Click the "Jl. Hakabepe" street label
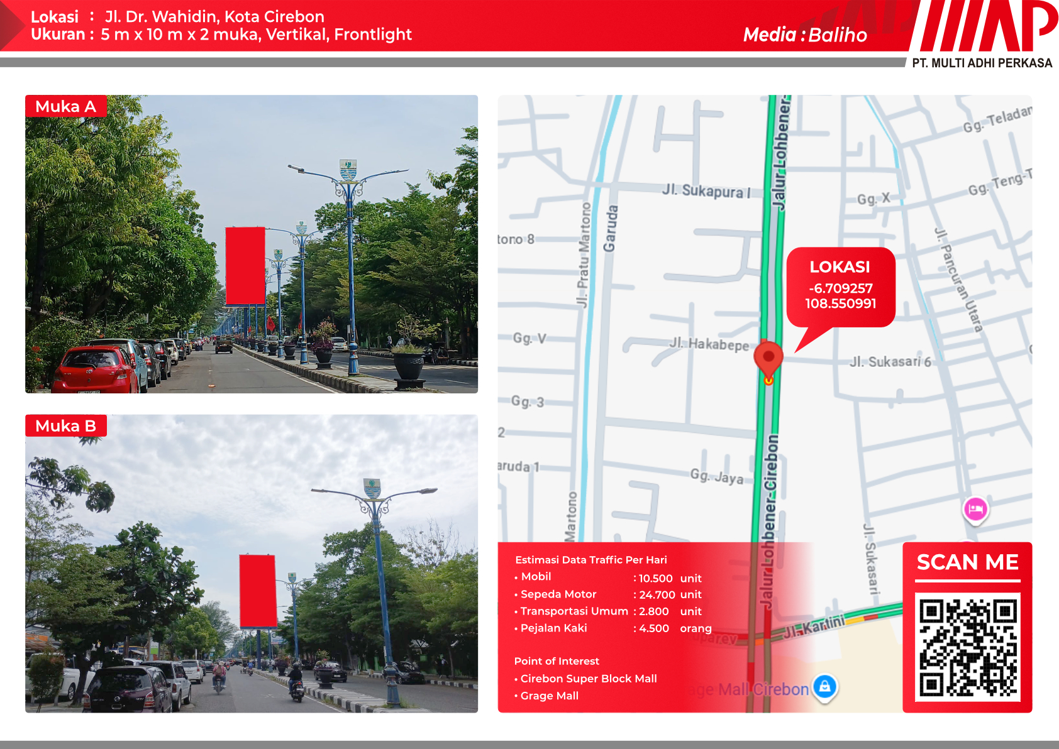The width and height of the screenshot is (1059, 749). coord(709,344)
